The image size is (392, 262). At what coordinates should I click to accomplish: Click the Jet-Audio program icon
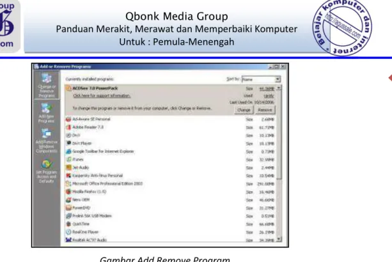[x=68, y=167]
